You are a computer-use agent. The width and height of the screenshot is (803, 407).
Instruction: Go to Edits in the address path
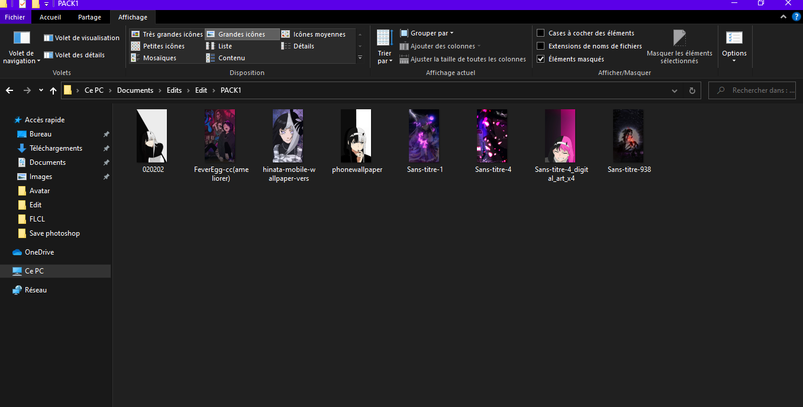[175, 90]
